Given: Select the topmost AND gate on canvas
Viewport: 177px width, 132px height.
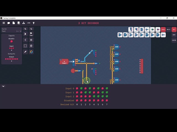Looking at the screenshot, I should 117,47.
